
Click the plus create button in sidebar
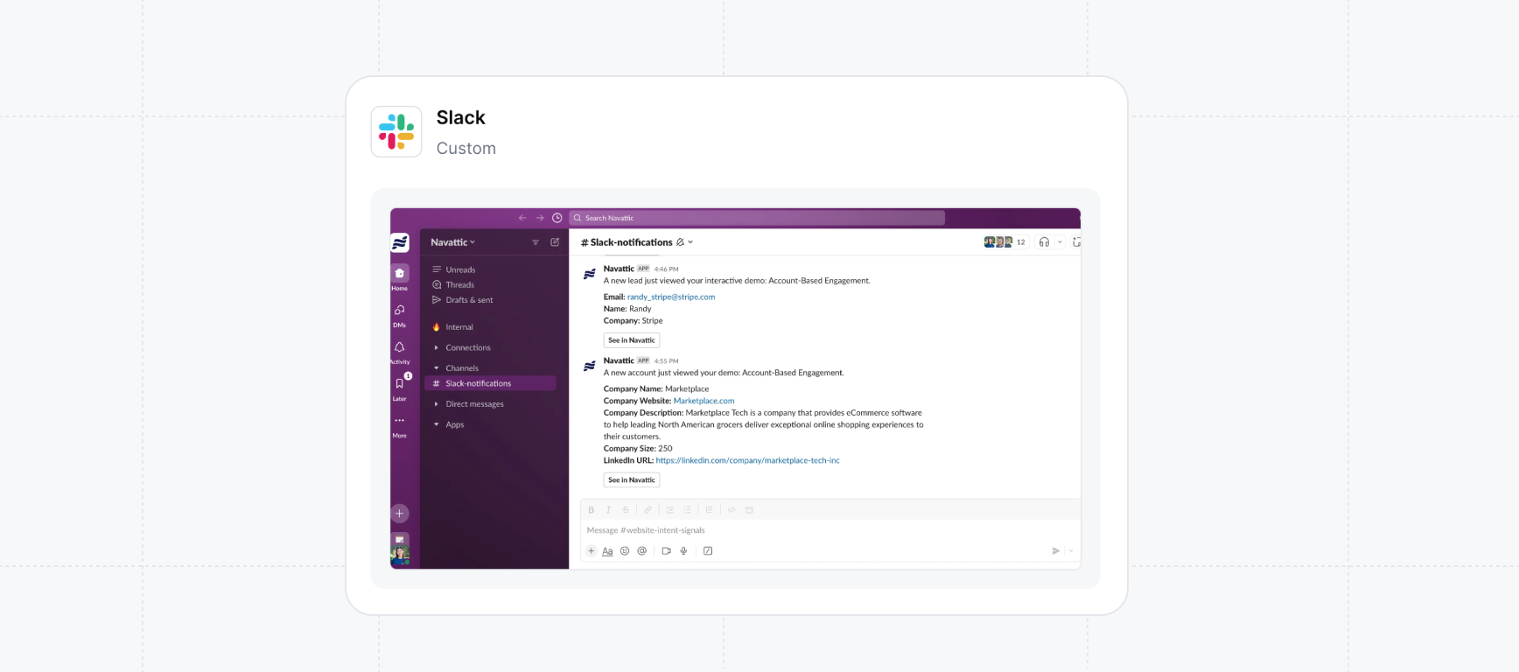400,514
